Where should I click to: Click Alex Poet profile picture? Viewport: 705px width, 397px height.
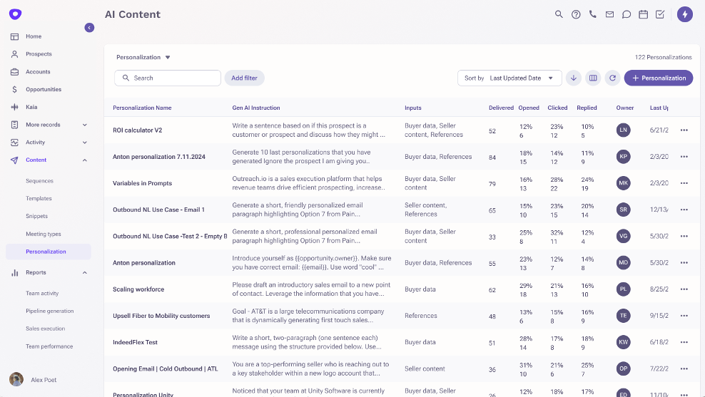point(16,379)
